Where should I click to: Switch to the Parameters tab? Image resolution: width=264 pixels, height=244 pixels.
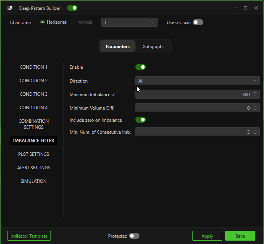[118, 47]
